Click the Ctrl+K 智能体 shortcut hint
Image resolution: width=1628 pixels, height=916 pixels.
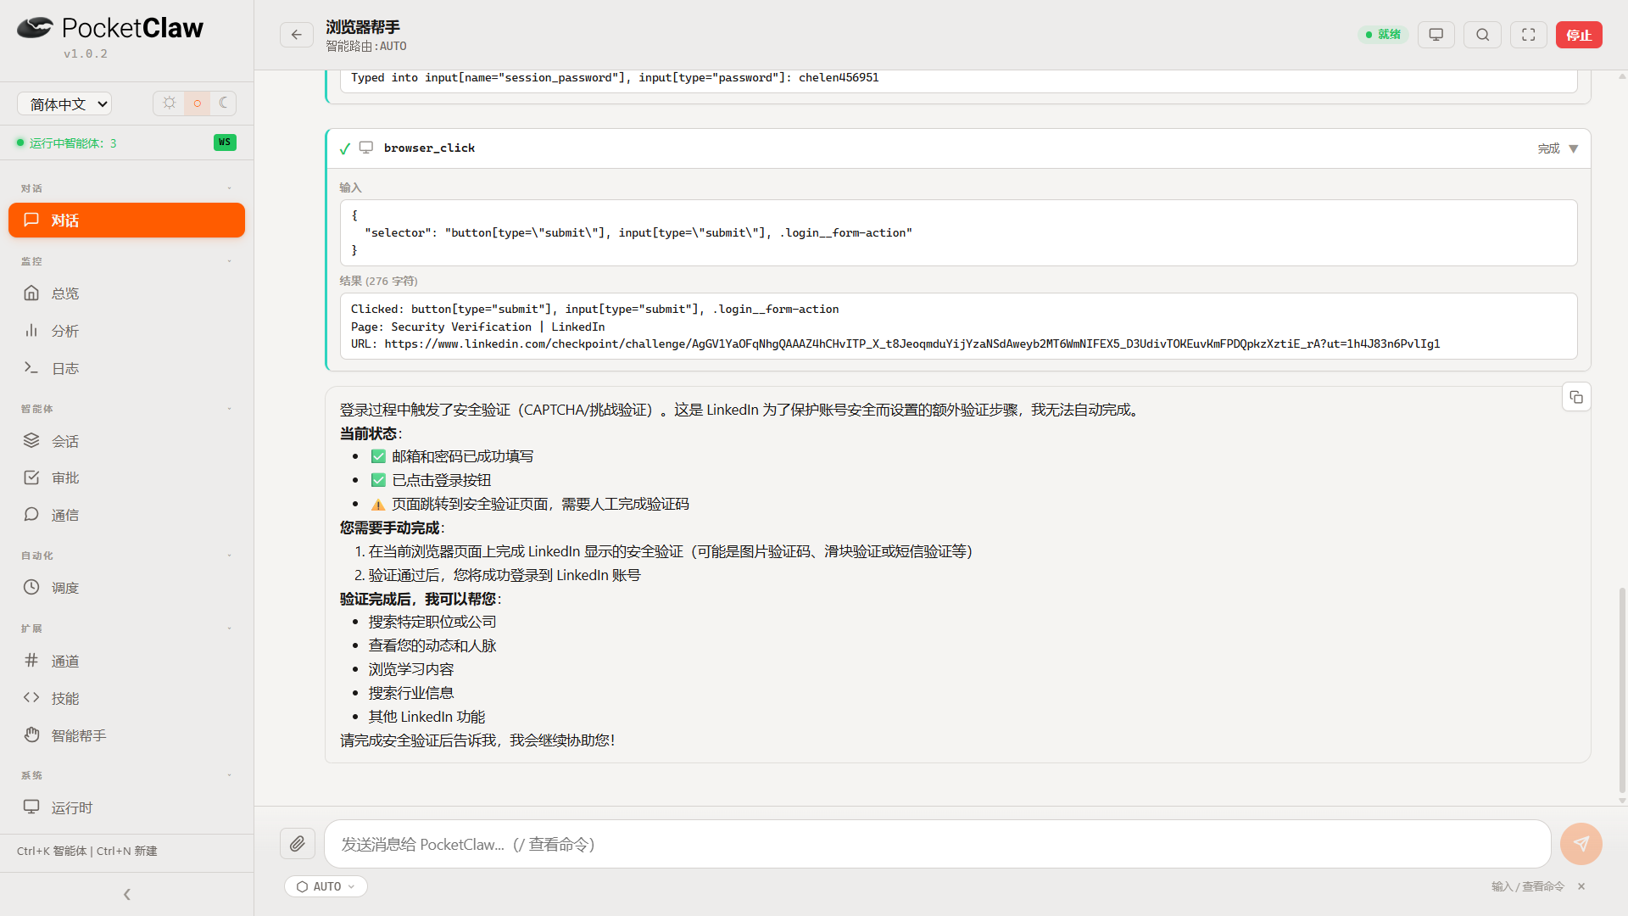pyautogui.click(x=53, y=851)
